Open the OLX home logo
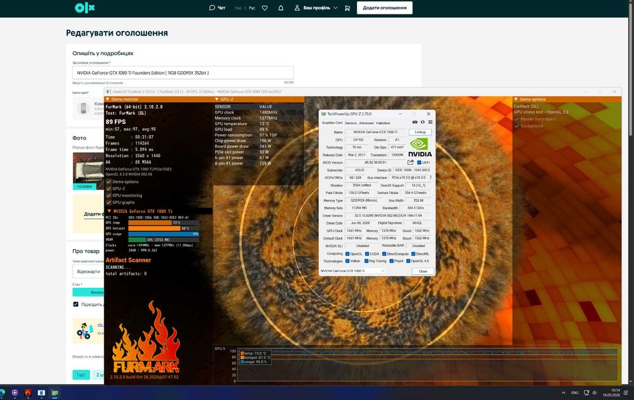The image size is (634, 400). tap(84, 8)
